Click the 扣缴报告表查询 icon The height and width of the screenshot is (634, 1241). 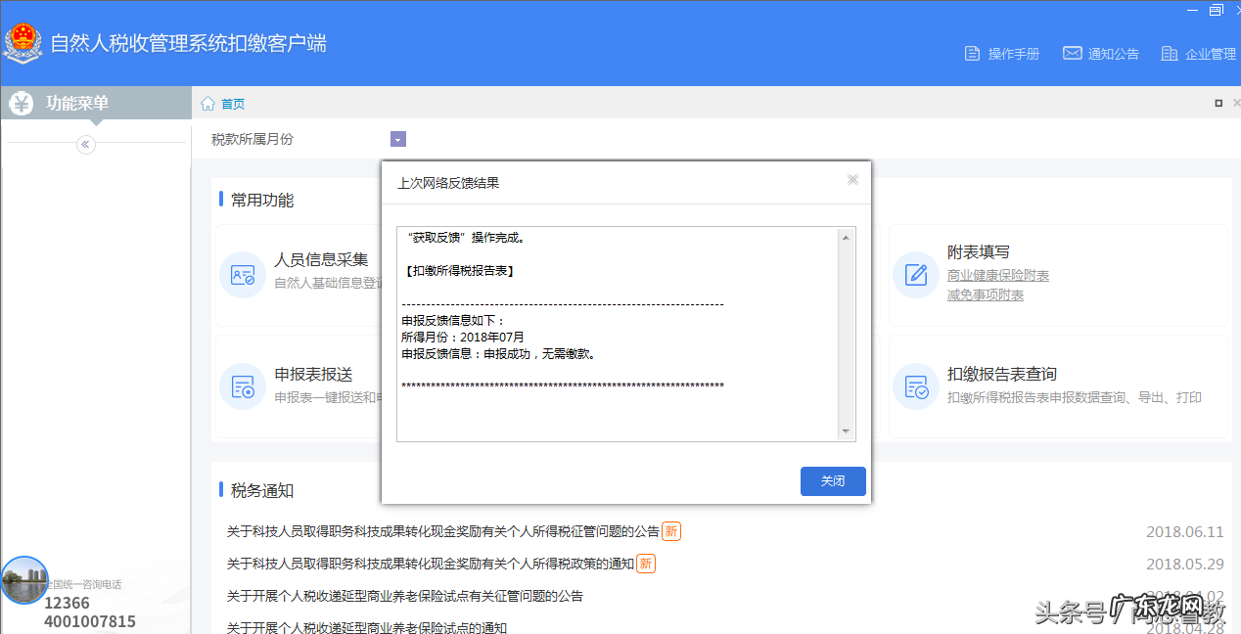click(915, 386)
